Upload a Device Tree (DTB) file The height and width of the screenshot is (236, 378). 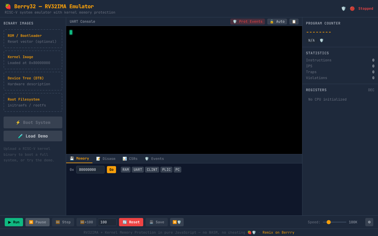pyautogui.click(x=33, y=81)
